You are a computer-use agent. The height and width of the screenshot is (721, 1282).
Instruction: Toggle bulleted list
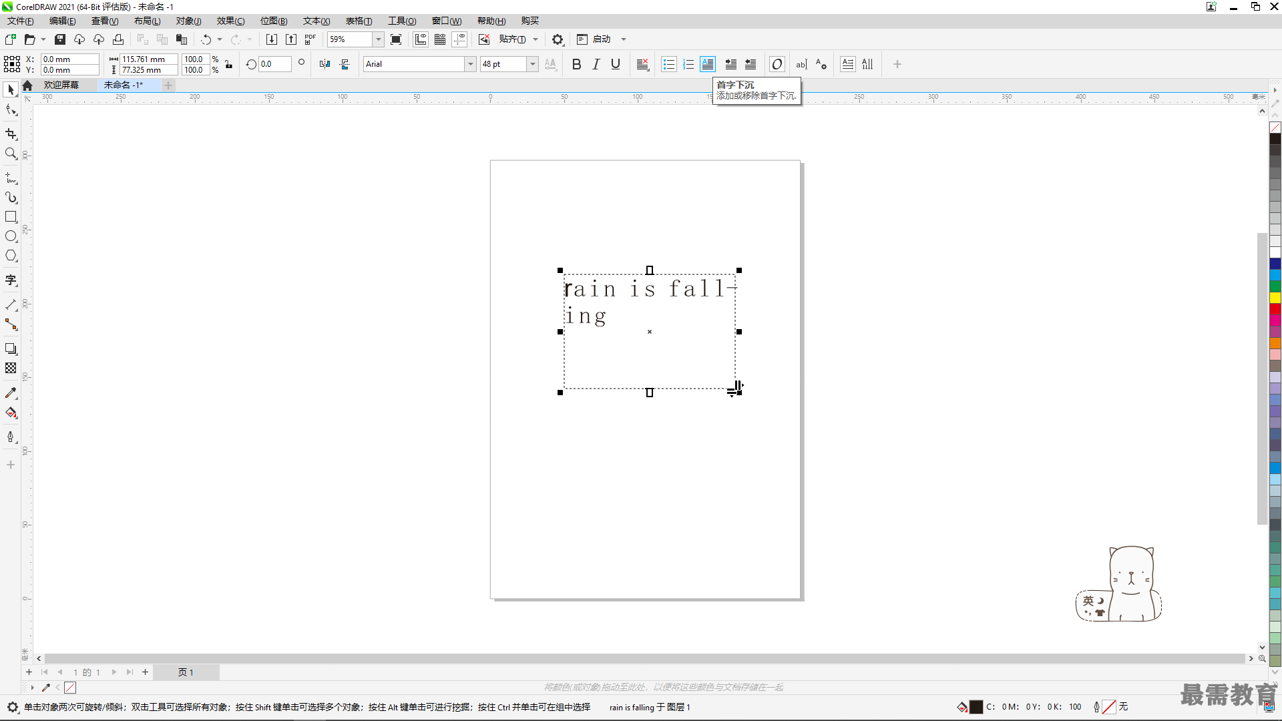(x=668, y=64)
